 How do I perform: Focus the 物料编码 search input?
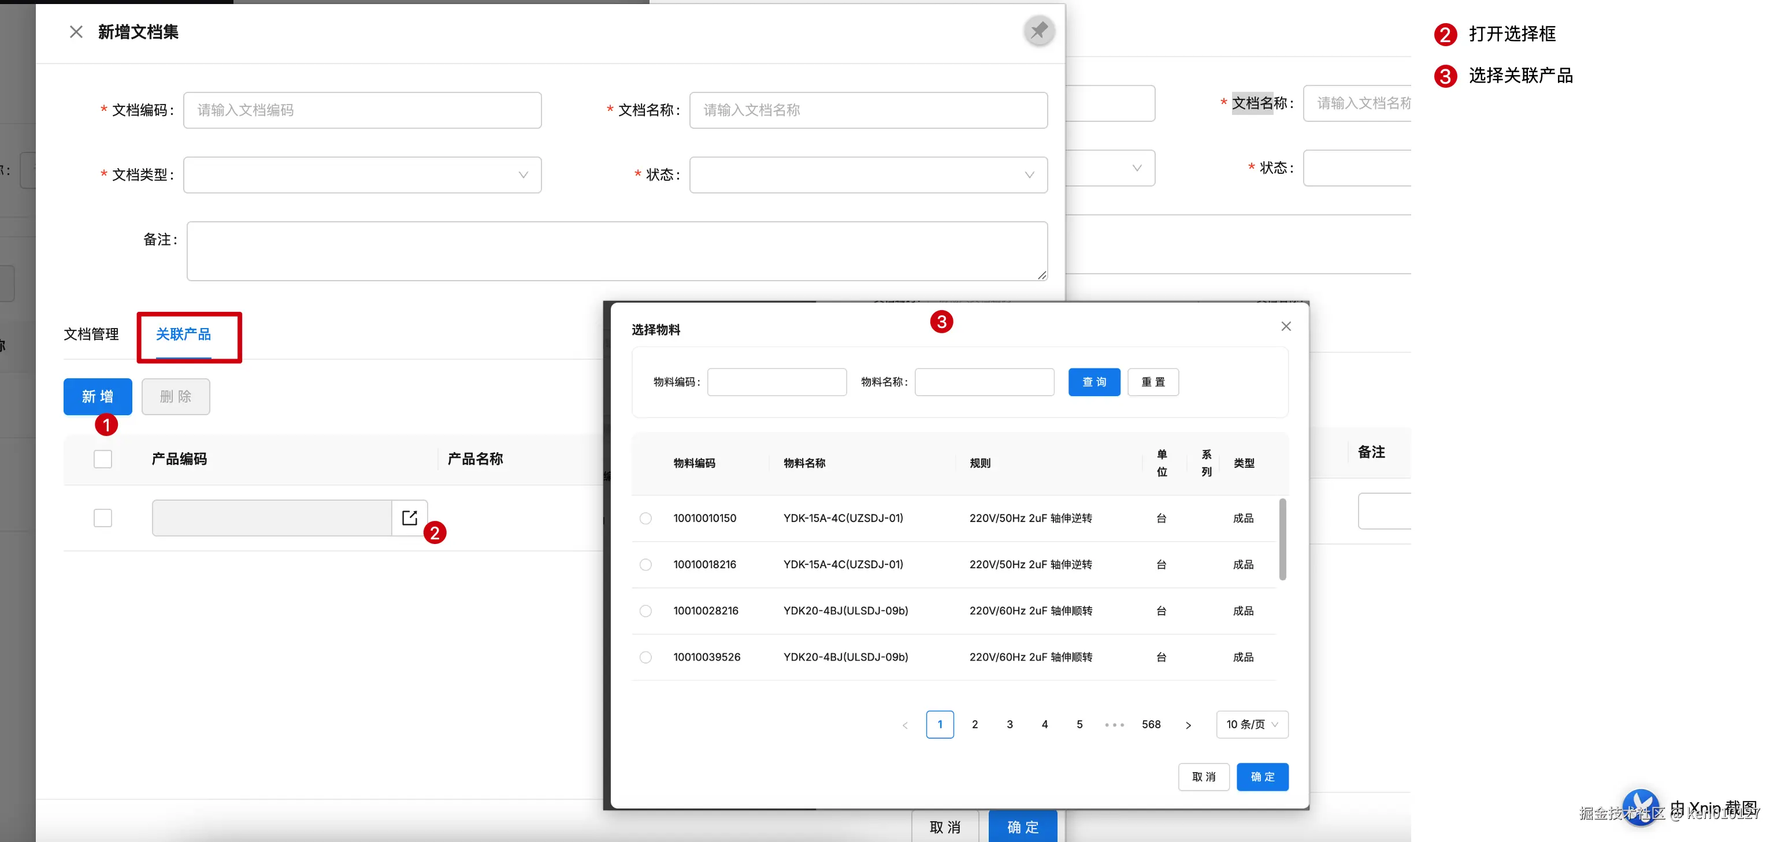click(777, 382)
